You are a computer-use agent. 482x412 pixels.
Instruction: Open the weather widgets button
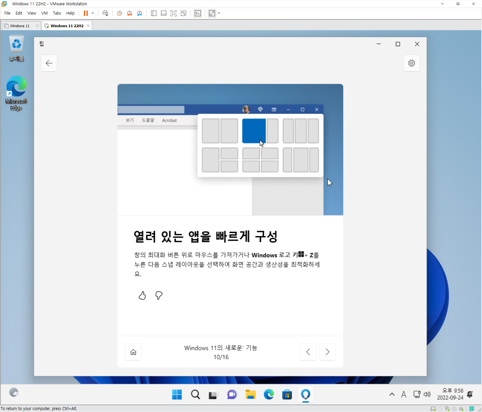[x=14, y=392]
